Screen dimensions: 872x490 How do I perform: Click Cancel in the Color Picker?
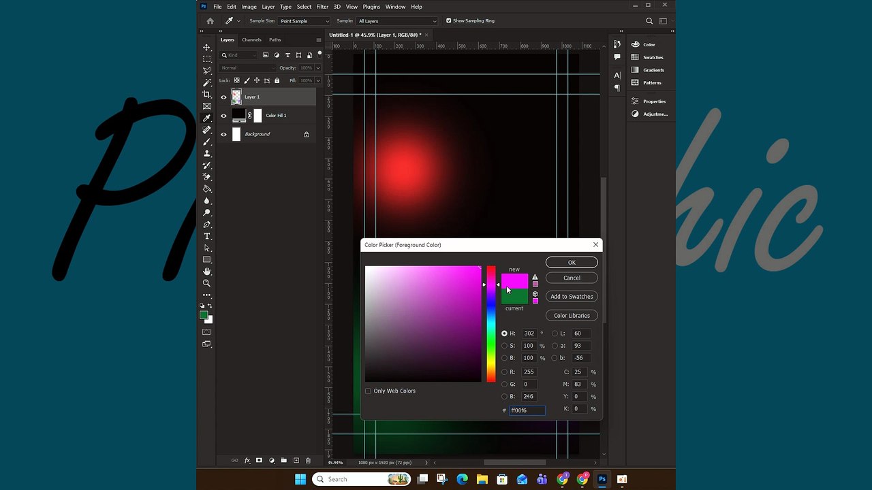coord(572,278)
